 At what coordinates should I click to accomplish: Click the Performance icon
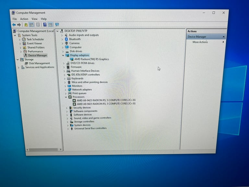tap(25, 51)
